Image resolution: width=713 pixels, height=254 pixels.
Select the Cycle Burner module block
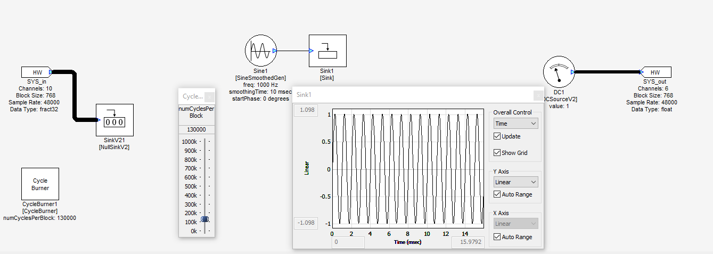coord(40,184)
